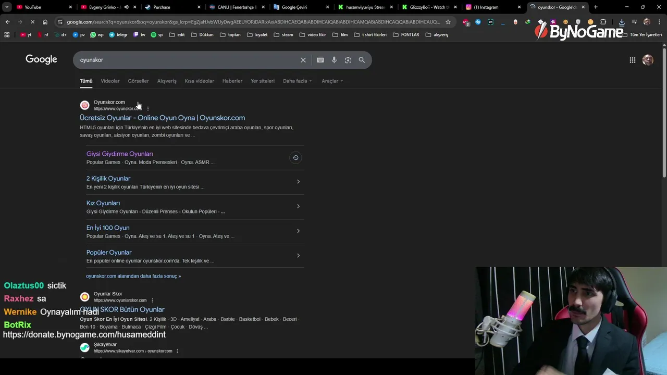
Task: Open the d+ Disney bookmark
Action: pos(60,35)
